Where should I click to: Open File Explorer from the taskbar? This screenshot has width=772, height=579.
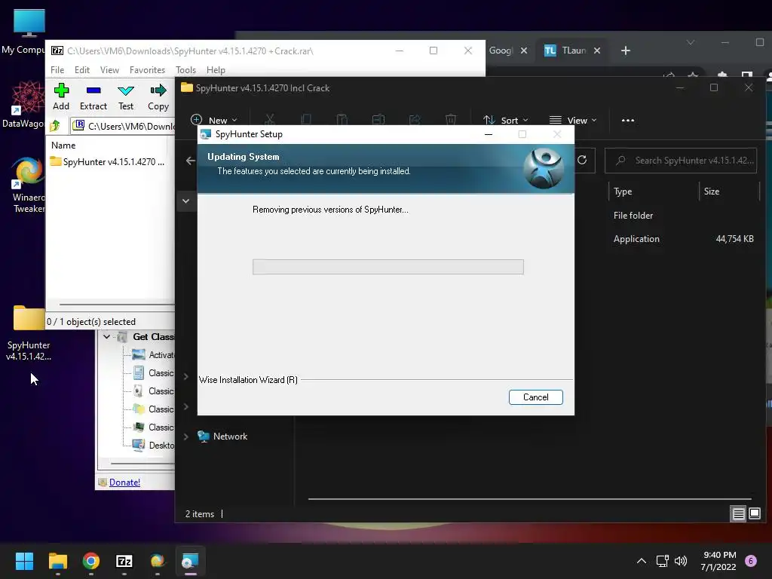(57, 561)
